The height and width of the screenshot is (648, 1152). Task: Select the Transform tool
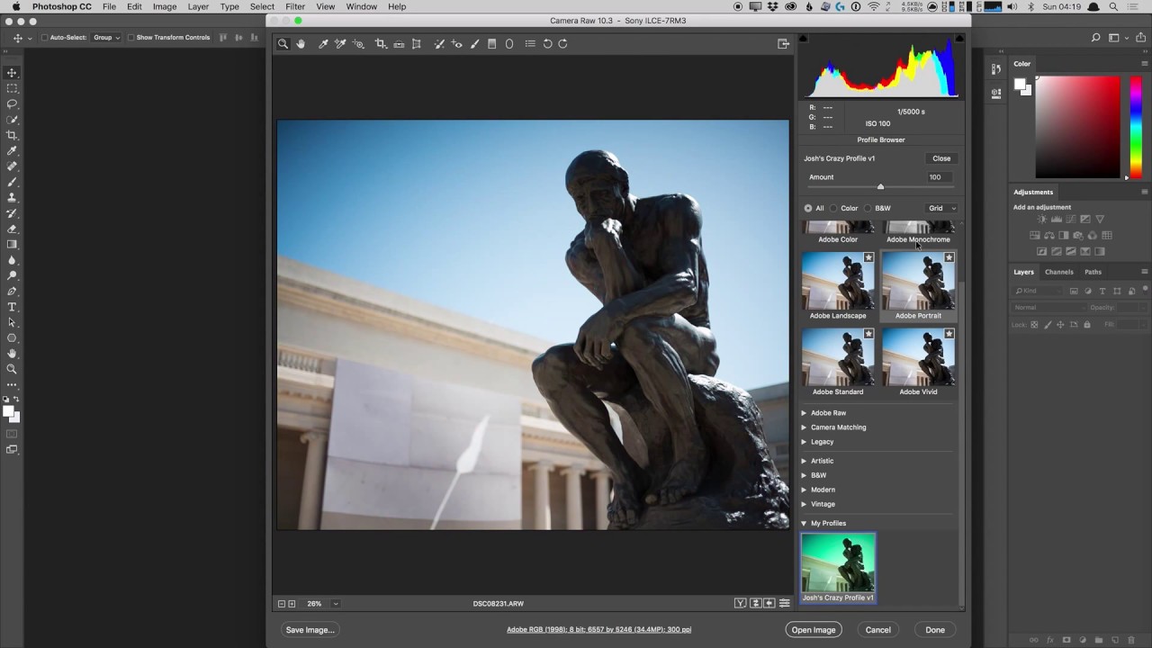[x=416, y=43]
